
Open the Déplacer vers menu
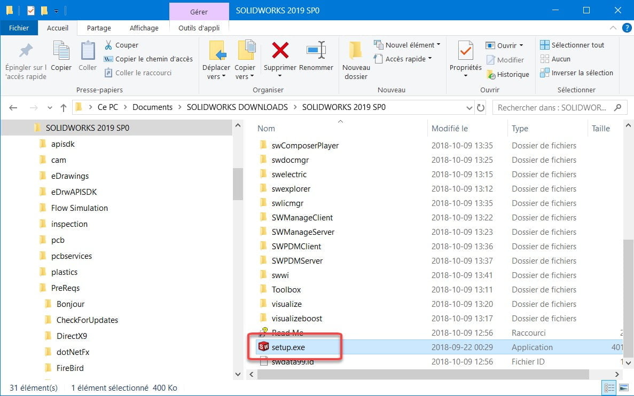click(x=216, y=60)
